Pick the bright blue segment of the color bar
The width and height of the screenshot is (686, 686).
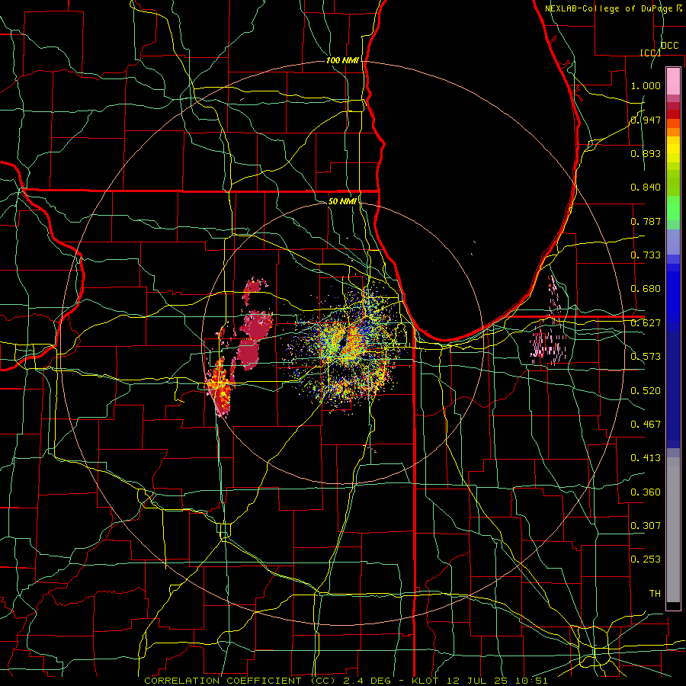tap(673, 297)
